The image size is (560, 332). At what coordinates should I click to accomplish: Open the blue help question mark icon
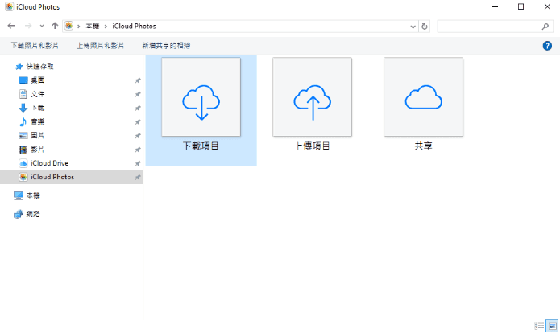pos(547,46)
